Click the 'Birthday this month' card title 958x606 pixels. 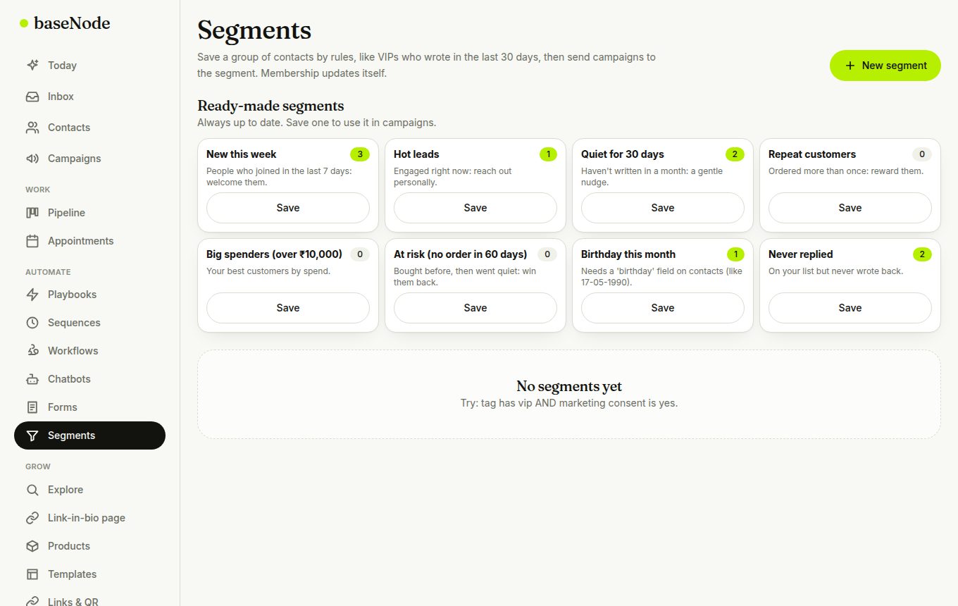tap(628, 254)
